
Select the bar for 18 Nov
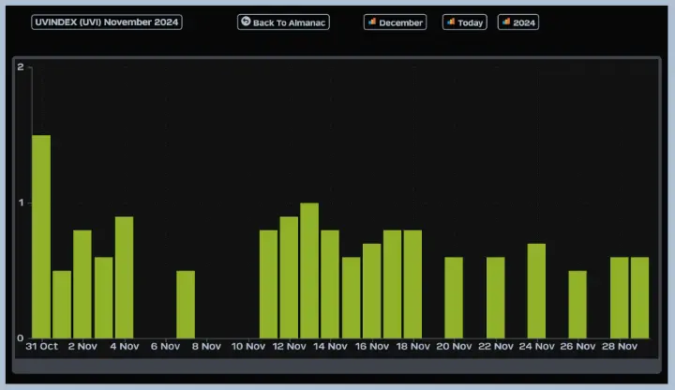pyautogui.click(x=412, y=284)
